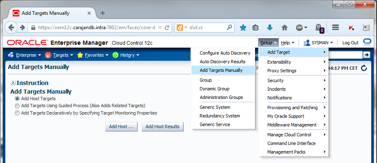
Task: Open the History dropdown menu
Action: 126,55
